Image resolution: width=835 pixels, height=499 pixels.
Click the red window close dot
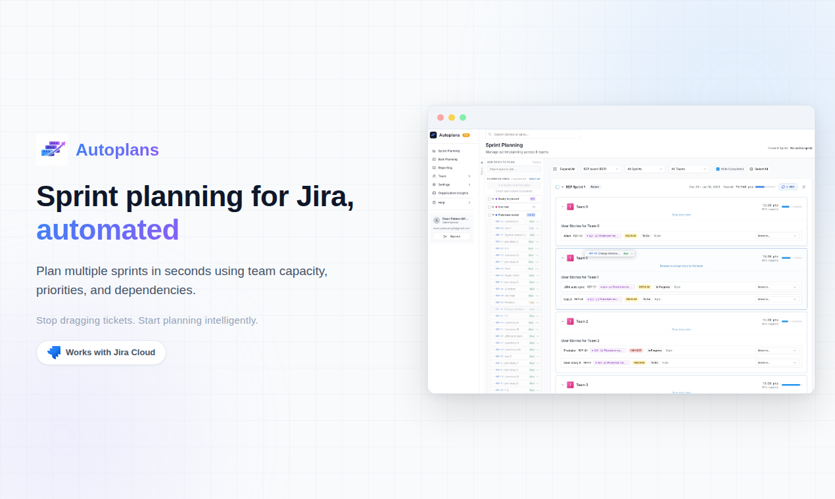441,118
